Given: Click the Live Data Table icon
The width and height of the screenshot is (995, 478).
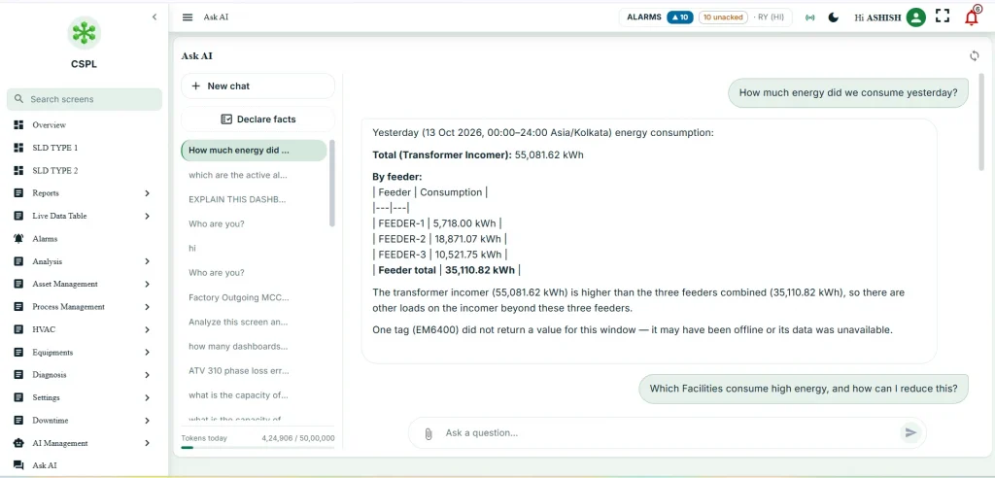Looking at the screenshot, I should (18, 216).
